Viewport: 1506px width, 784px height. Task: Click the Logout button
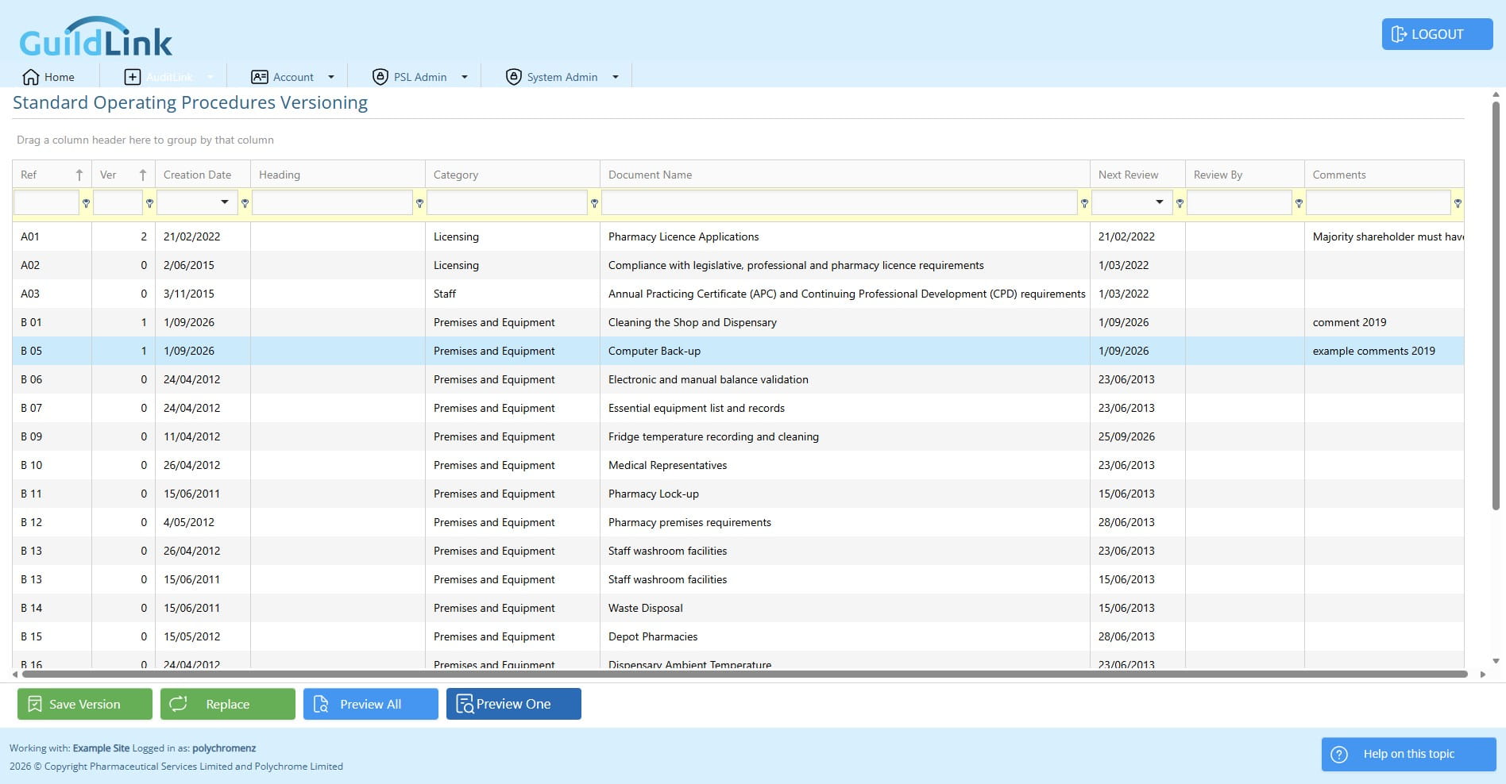1437,34
